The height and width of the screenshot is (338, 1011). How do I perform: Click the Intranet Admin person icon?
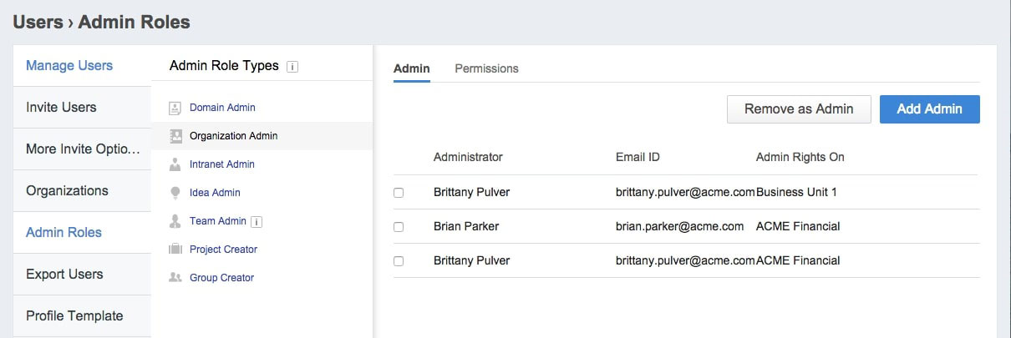[x=175, y=164]
